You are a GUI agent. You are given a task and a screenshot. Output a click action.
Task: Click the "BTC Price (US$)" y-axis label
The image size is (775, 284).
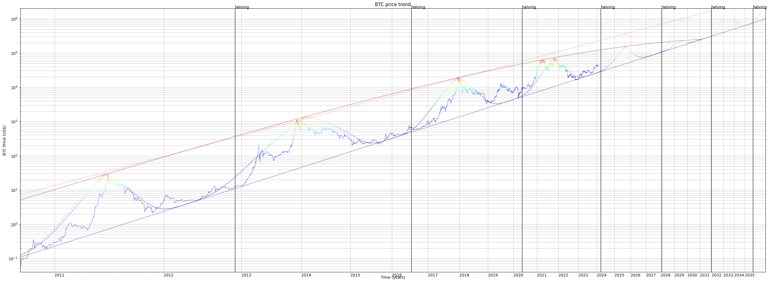[x=4, y=140]
